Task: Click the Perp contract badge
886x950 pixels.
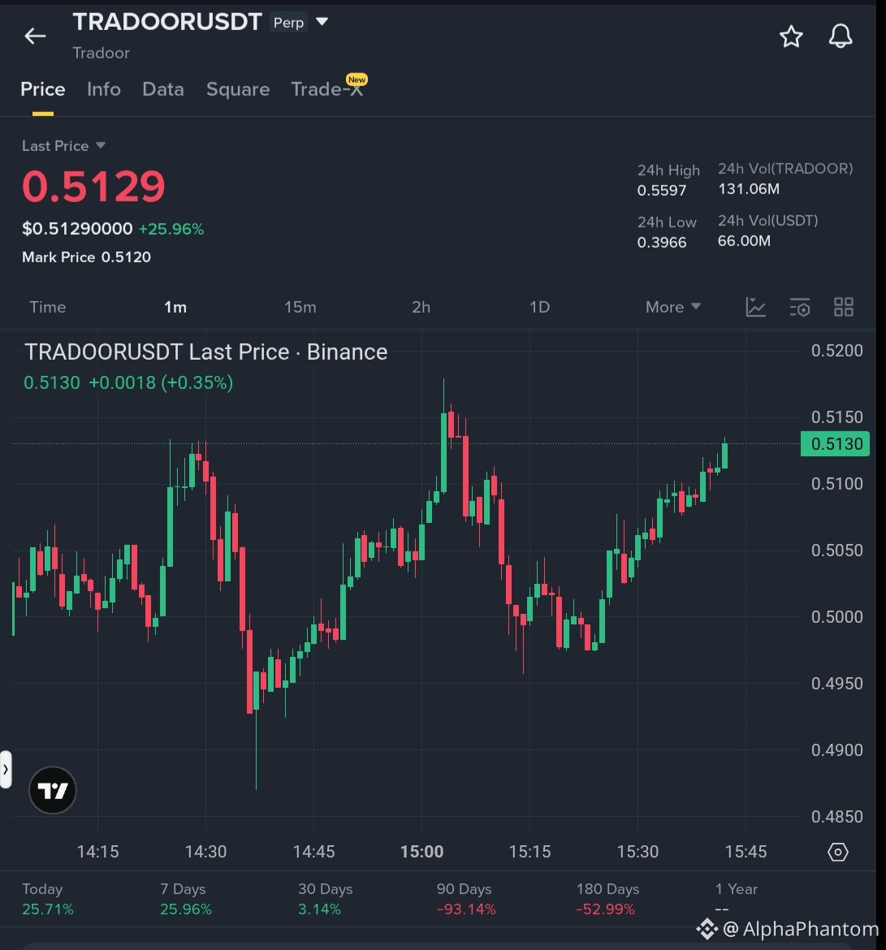Action: 288,23
